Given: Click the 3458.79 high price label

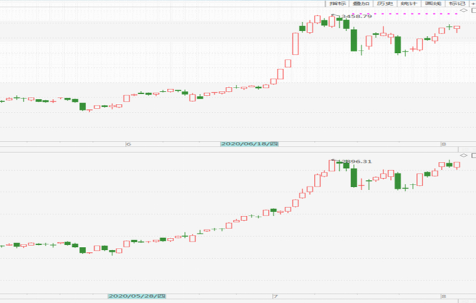Looking at the screenshot, I should [x=356, y=16].
